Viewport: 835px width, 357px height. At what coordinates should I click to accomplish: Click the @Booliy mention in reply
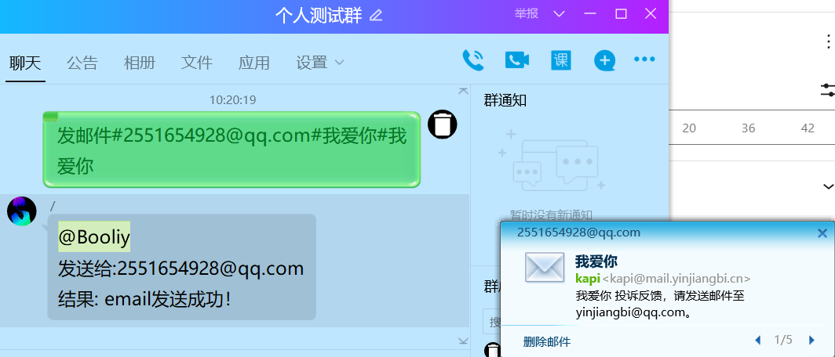coord(93,237)
